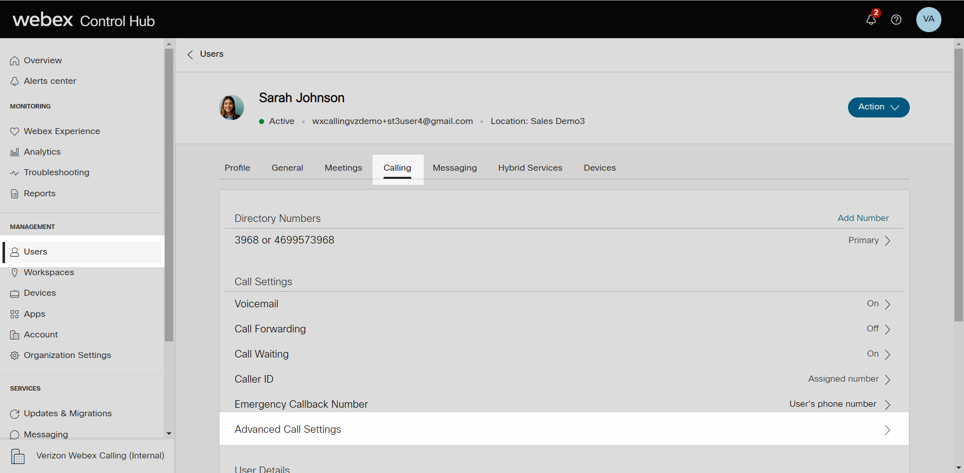Image resolution: width=964 pixels, height=473 pixels.
Task: Expand the Emergency Callback Number chevron
Action: click(x=888, y=405)
